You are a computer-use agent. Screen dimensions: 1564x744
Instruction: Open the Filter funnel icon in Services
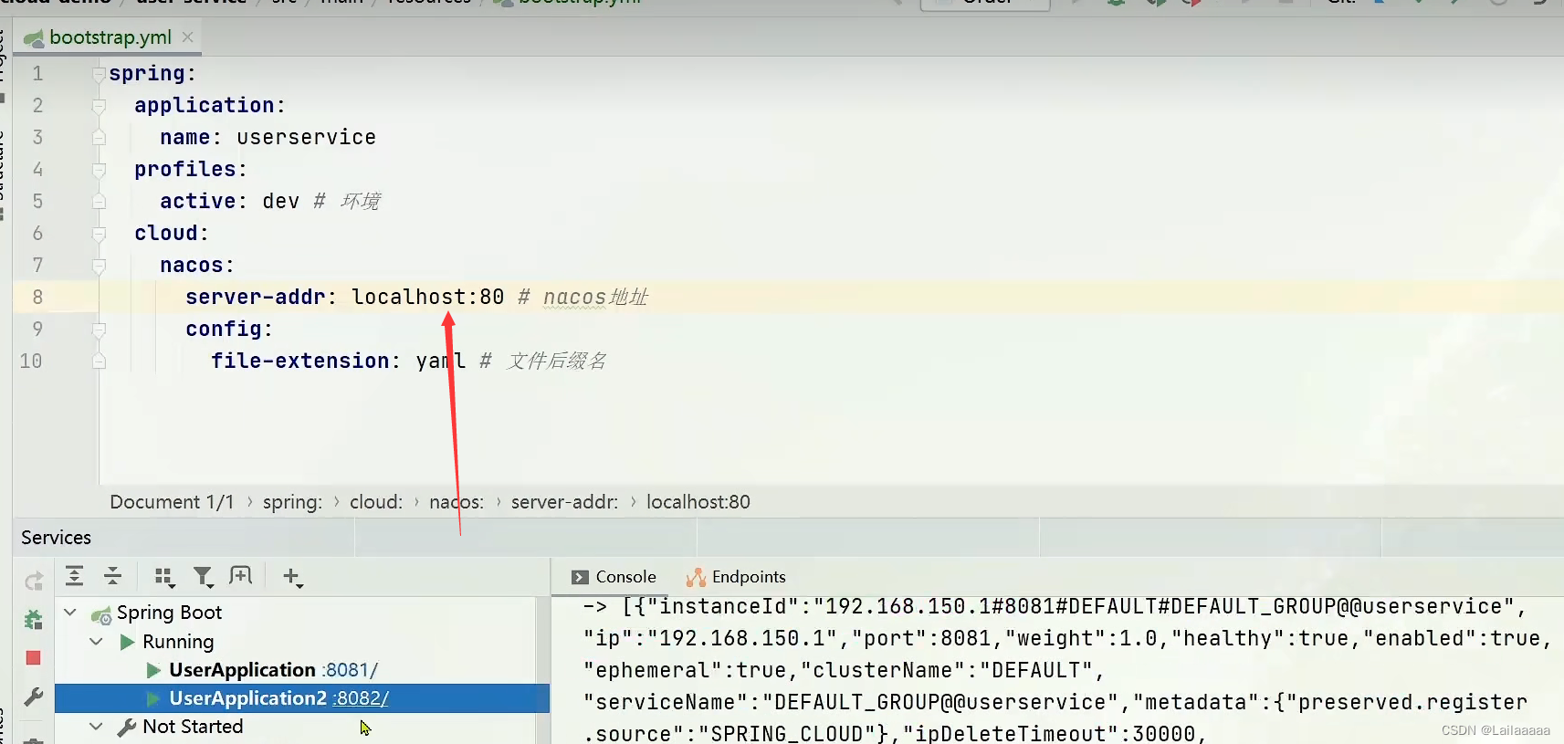(203, 576)
